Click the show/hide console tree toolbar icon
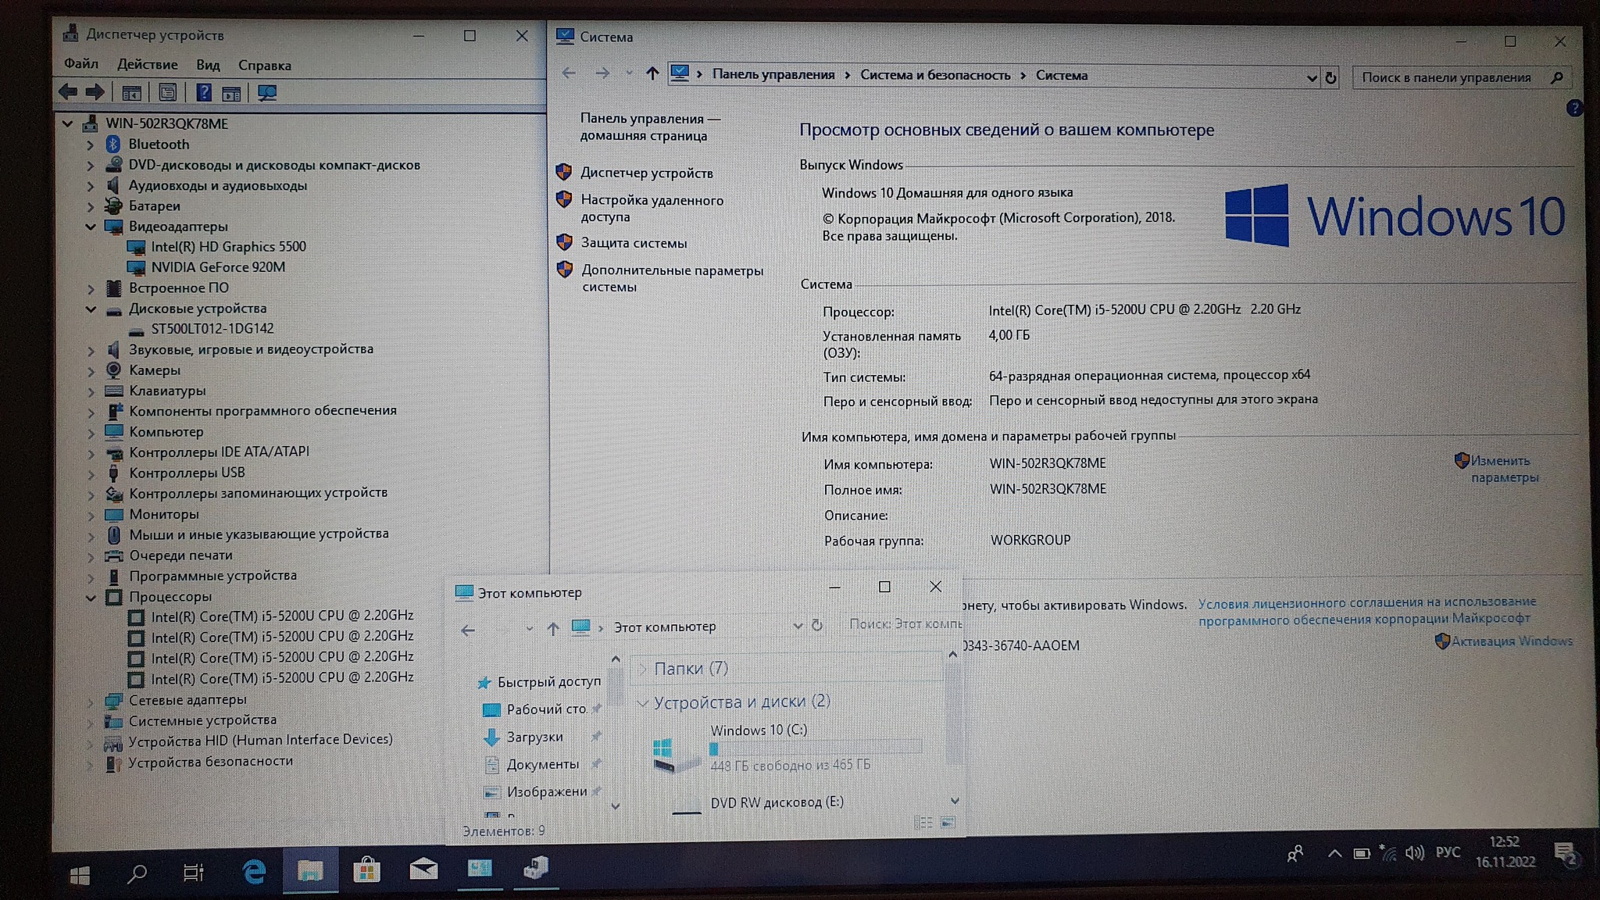The image size is (1600, 900). tap(131, 93)
